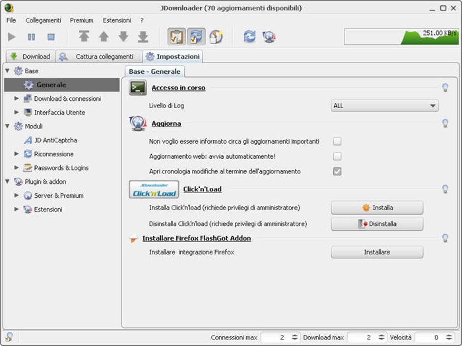Click the Accesso in corso heading
462x346 pixels.
pyautogui.click(x=178, y=88)
